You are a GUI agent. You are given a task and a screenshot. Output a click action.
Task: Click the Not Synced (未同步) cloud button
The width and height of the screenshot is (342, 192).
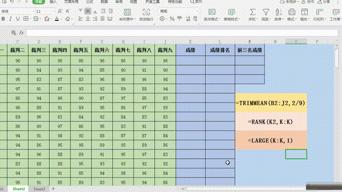click(x=289, y=2)
